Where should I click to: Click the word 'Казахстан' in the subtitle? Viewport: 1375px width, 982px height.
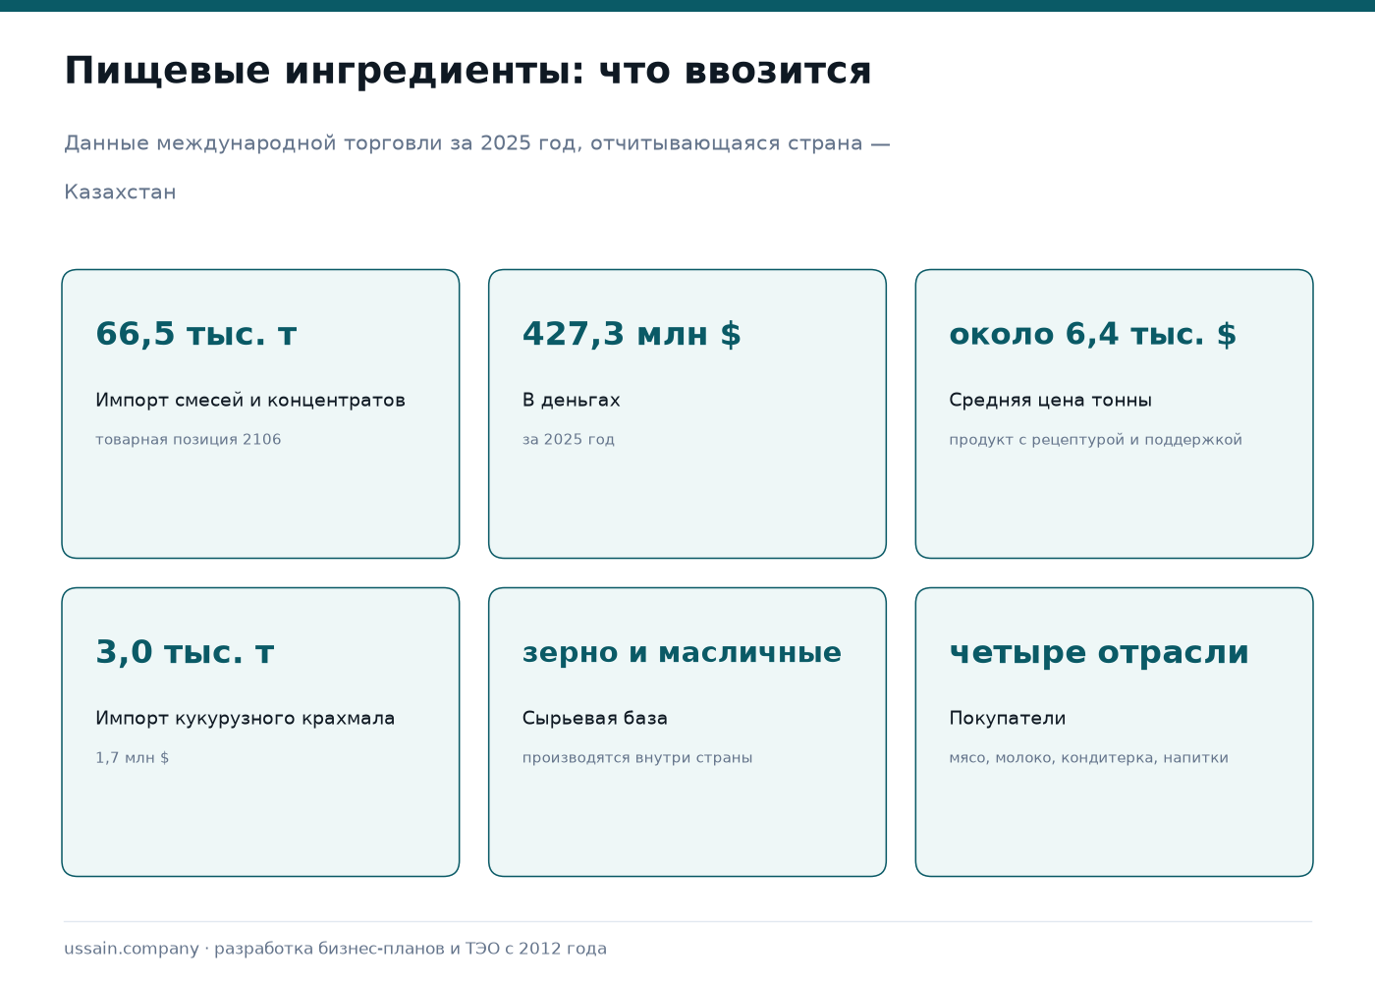point(120,192)
